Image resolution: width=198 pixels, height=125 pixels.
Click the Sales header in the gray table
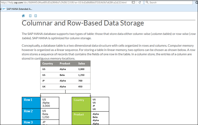pyautogui.click(x=81, y=63)
